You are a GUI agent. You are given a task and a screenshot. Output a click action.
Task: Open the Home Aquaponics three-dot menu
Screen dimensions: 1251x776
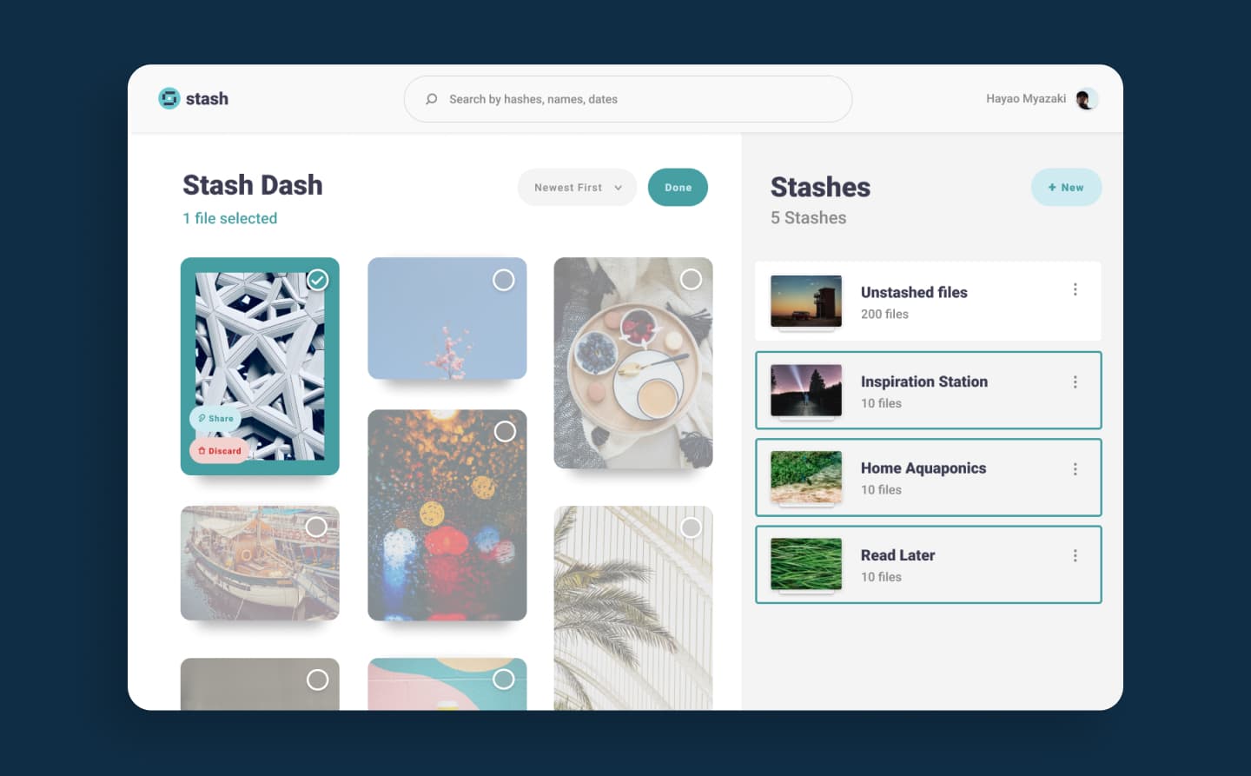(x=1075, y=468)
